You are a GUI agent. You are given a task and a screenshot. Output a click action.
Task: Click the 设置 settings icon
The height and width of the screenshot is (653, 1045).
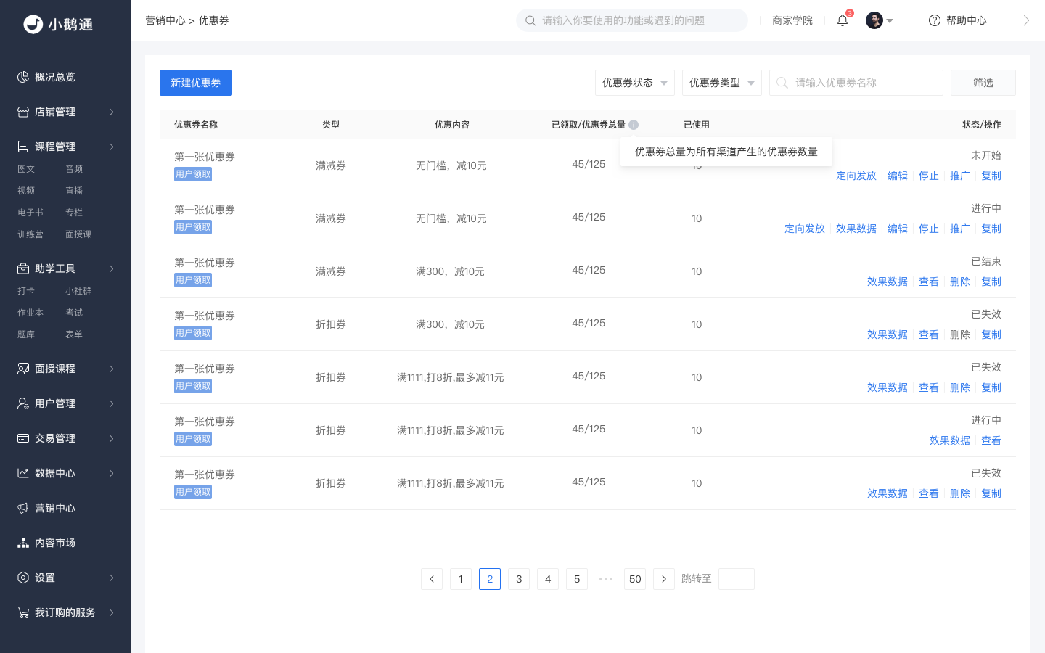pyautogui.click(x=23, y=578)
